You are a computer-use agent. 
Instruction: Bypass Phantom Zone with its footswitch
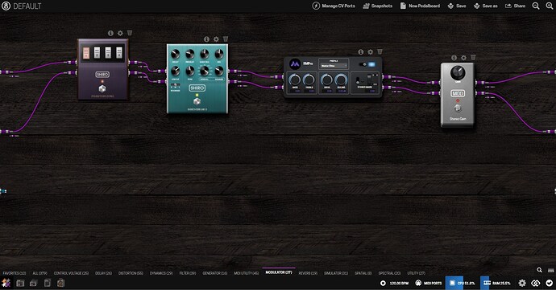(x=102, y=88)
